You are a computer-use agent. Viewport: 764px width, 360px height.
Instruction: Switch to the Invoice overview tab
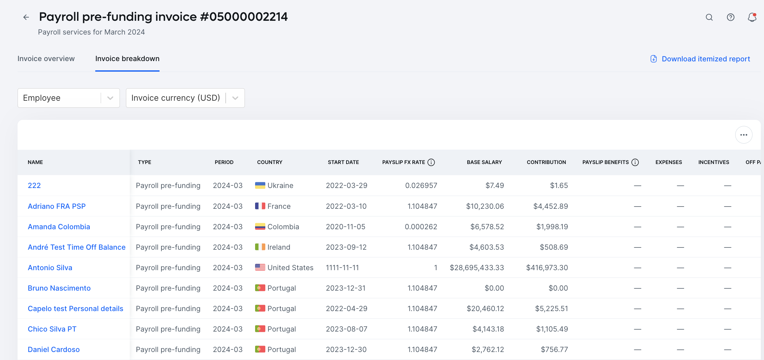click(x=46, y=59)
